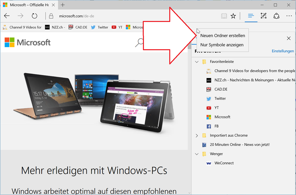296x195 pixels.
Task: Open Twitter bookmark in favorites bar
Action: click(x=99, y=27)
